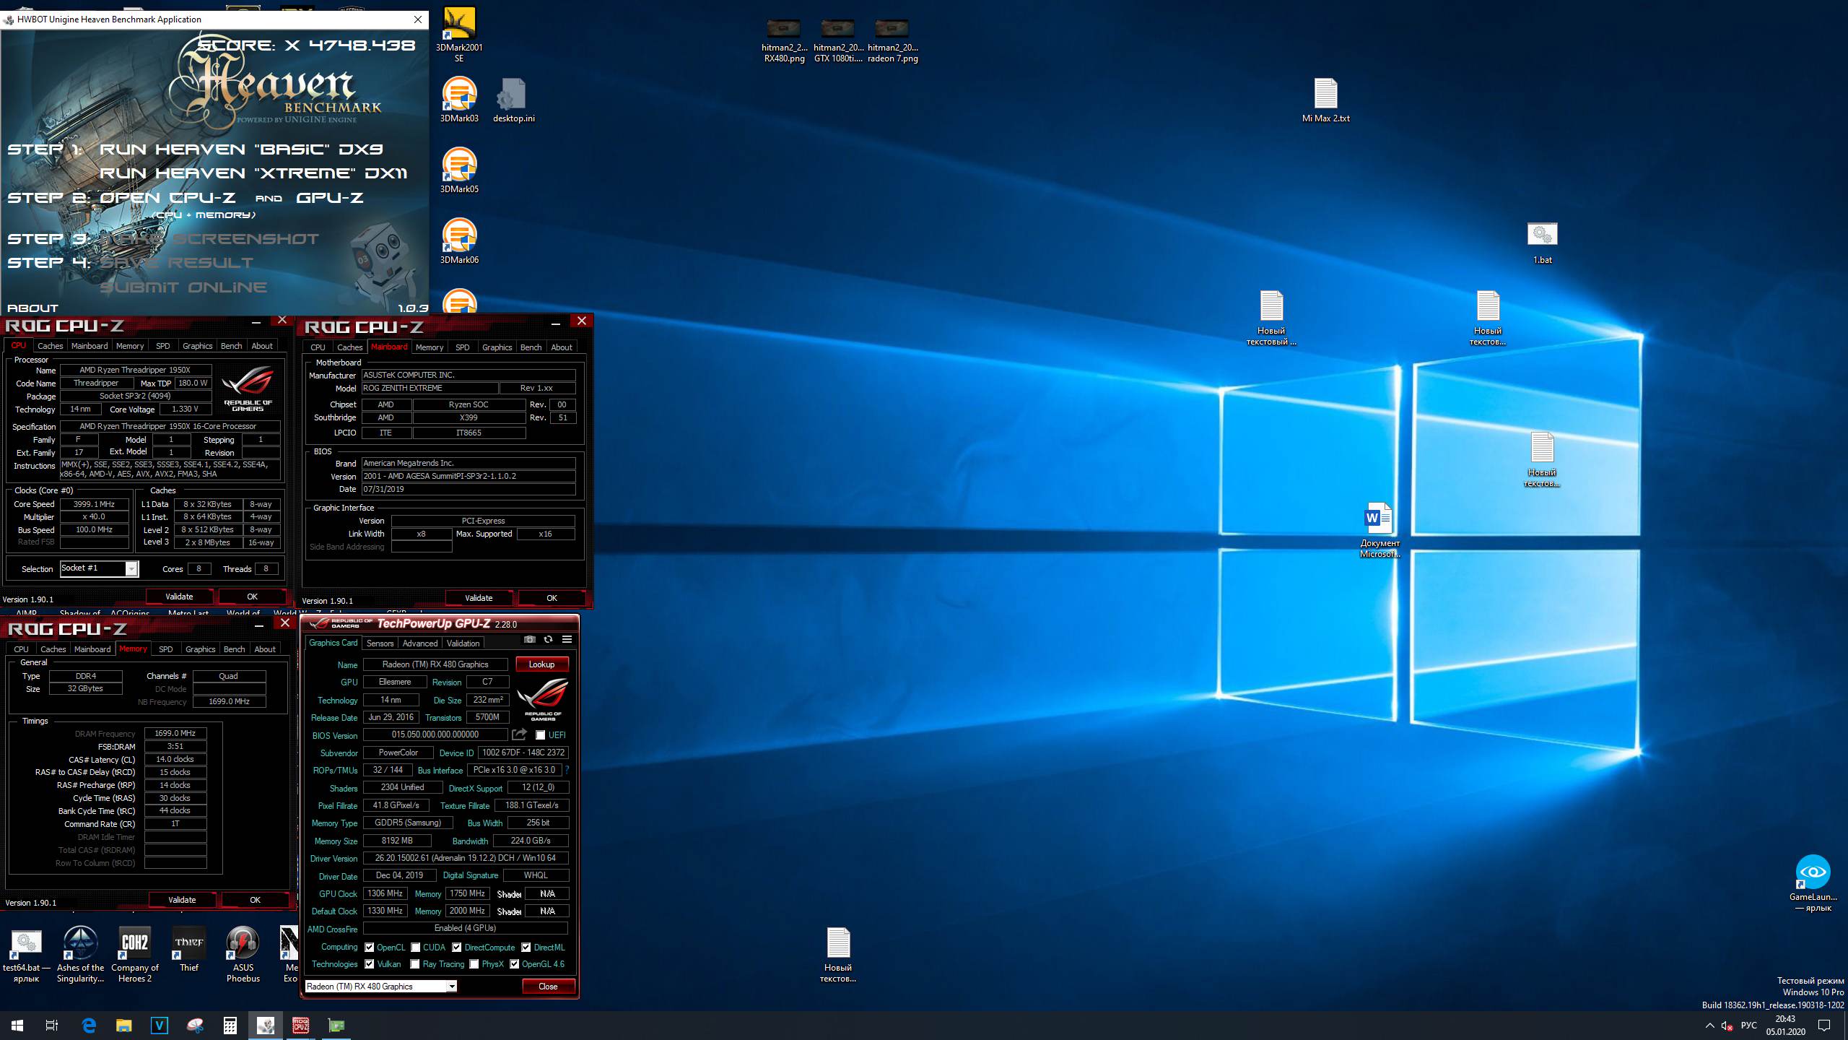Select the test64.bat shortcut icon
The image size is (1848, 1040).
(26, 954)
